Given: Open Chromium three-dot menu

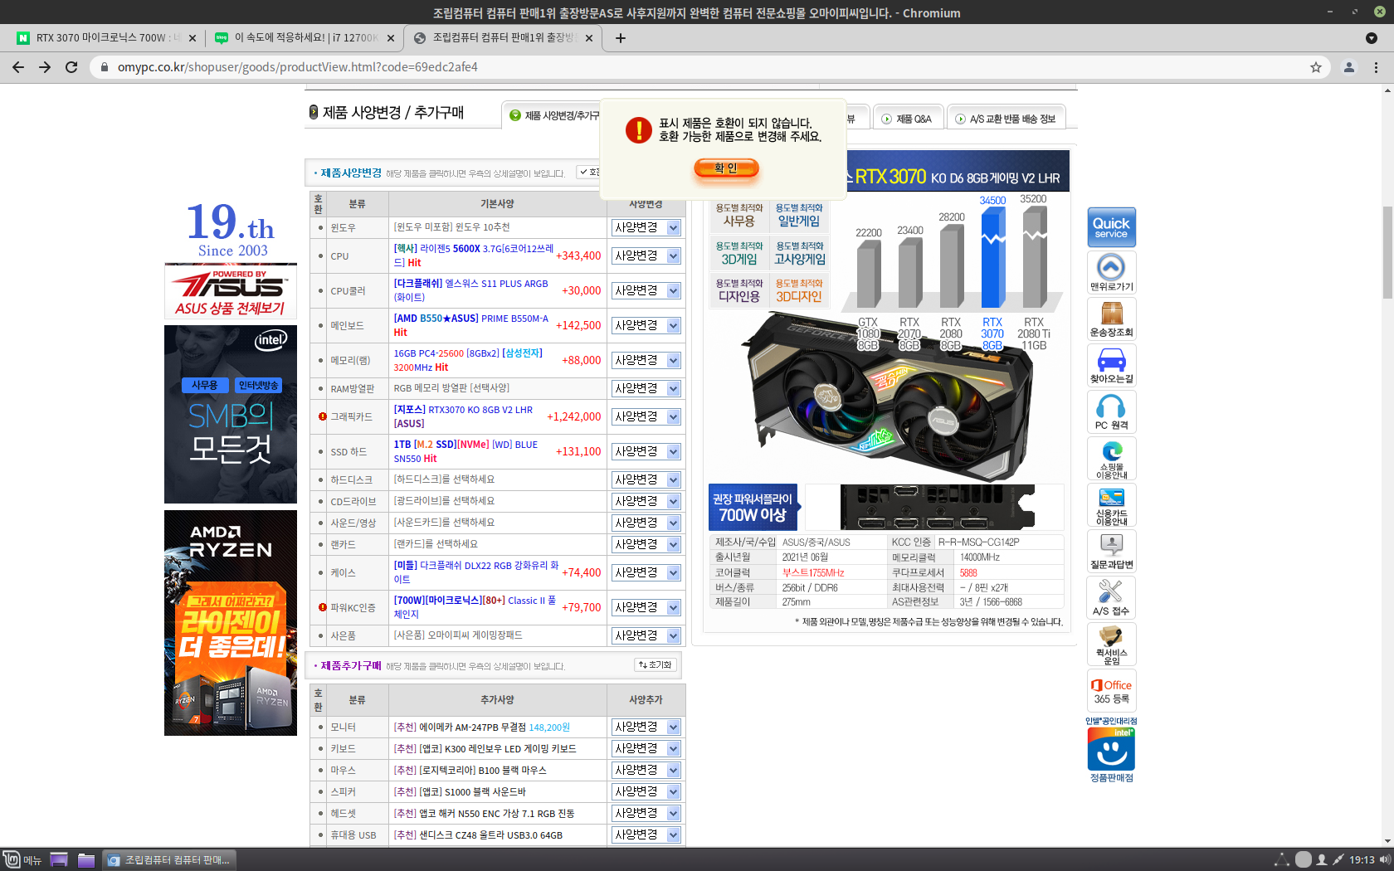Looking at the screenshot, I should pos(1376,67).
